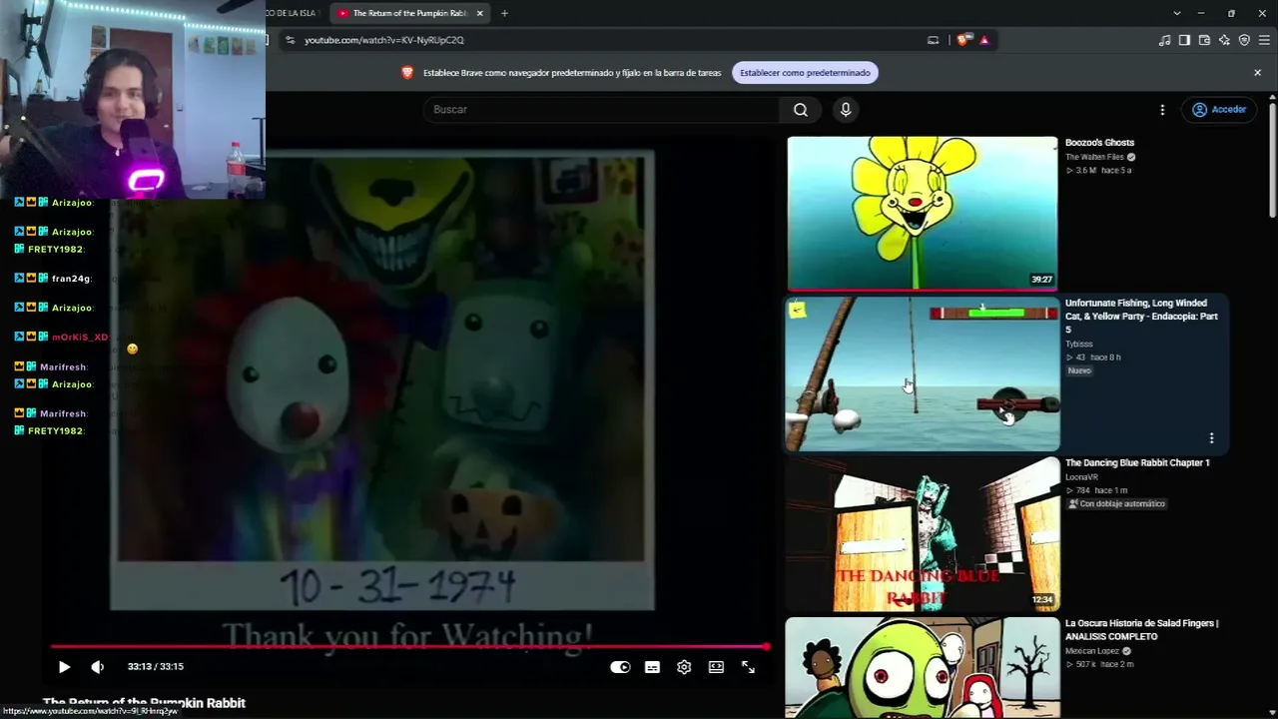This screenshot has width=1278, height=719.
Task: Click chat username mOrKiS_XD
Action: [x=80, y=338]
